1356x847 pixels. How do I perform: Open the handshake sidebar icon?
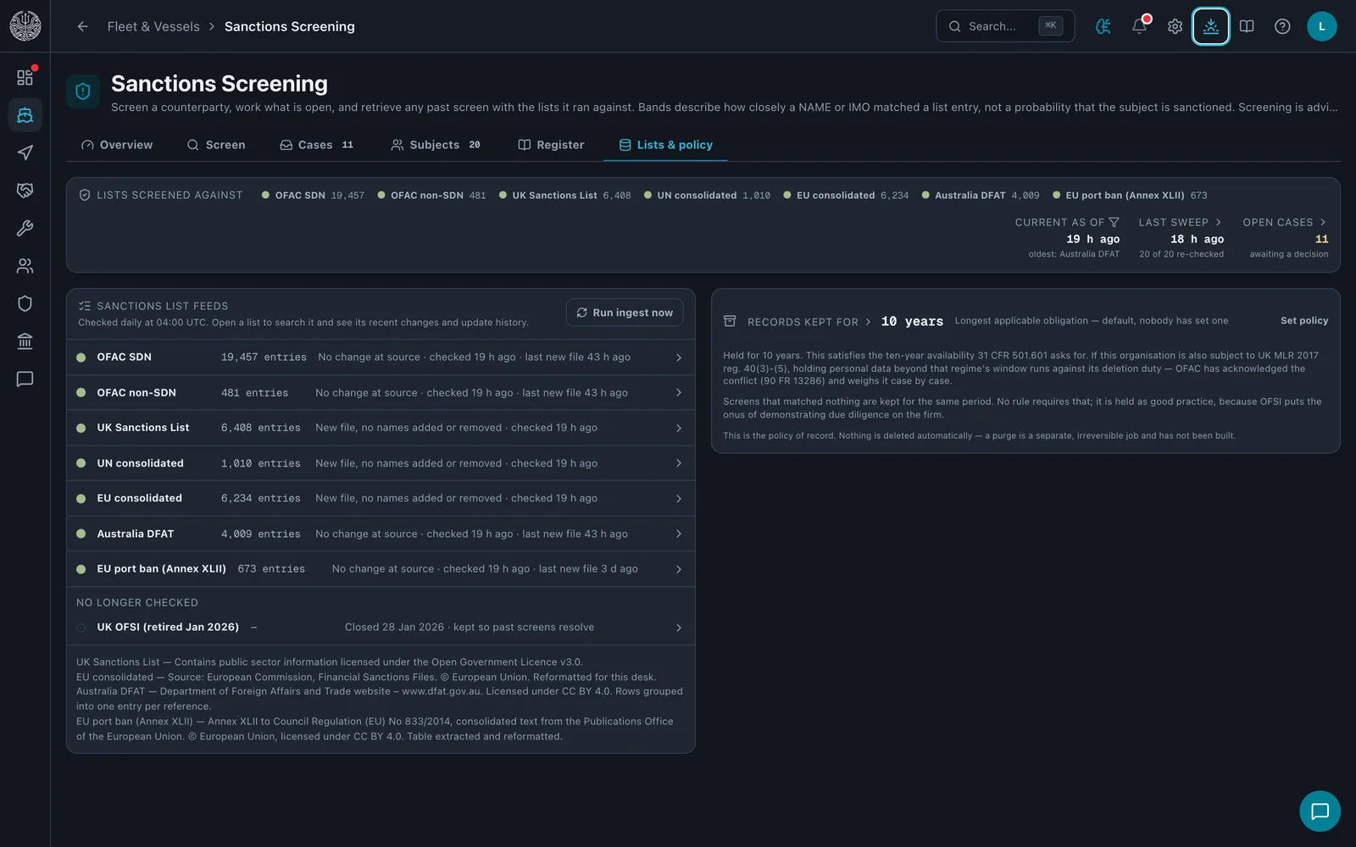click(x=25, y=191)
